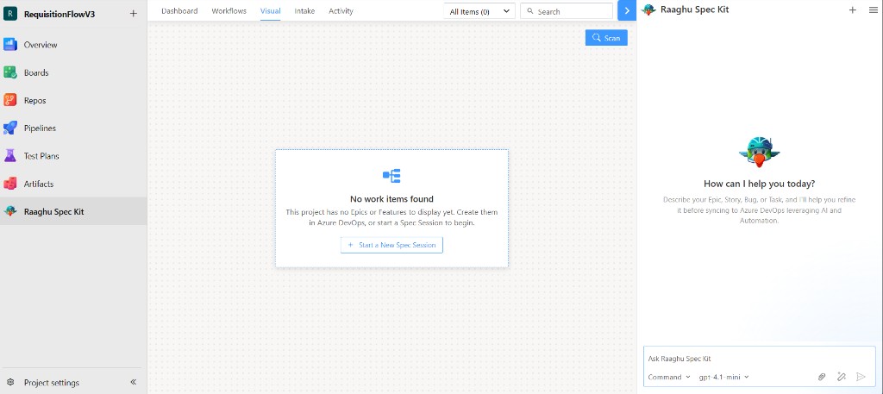Click the Search input field
This screenshot has height=394, width=883.
click(x=566, y=11)
